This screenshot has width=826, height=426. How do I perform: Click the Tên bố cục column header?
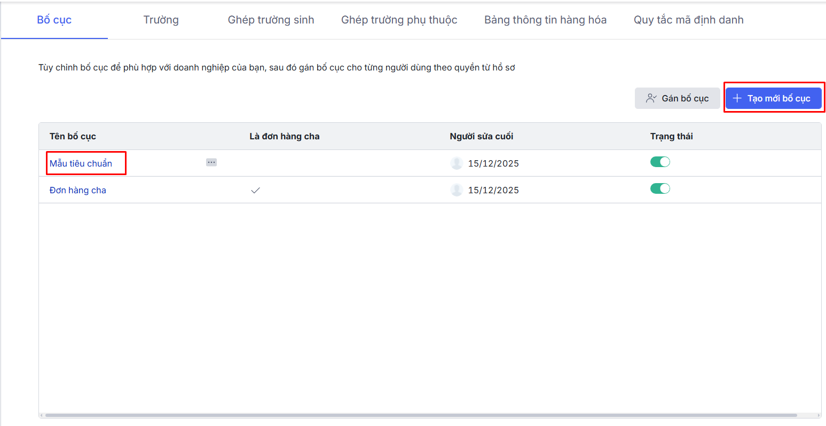pyautogui.click(x=73, y=136)
